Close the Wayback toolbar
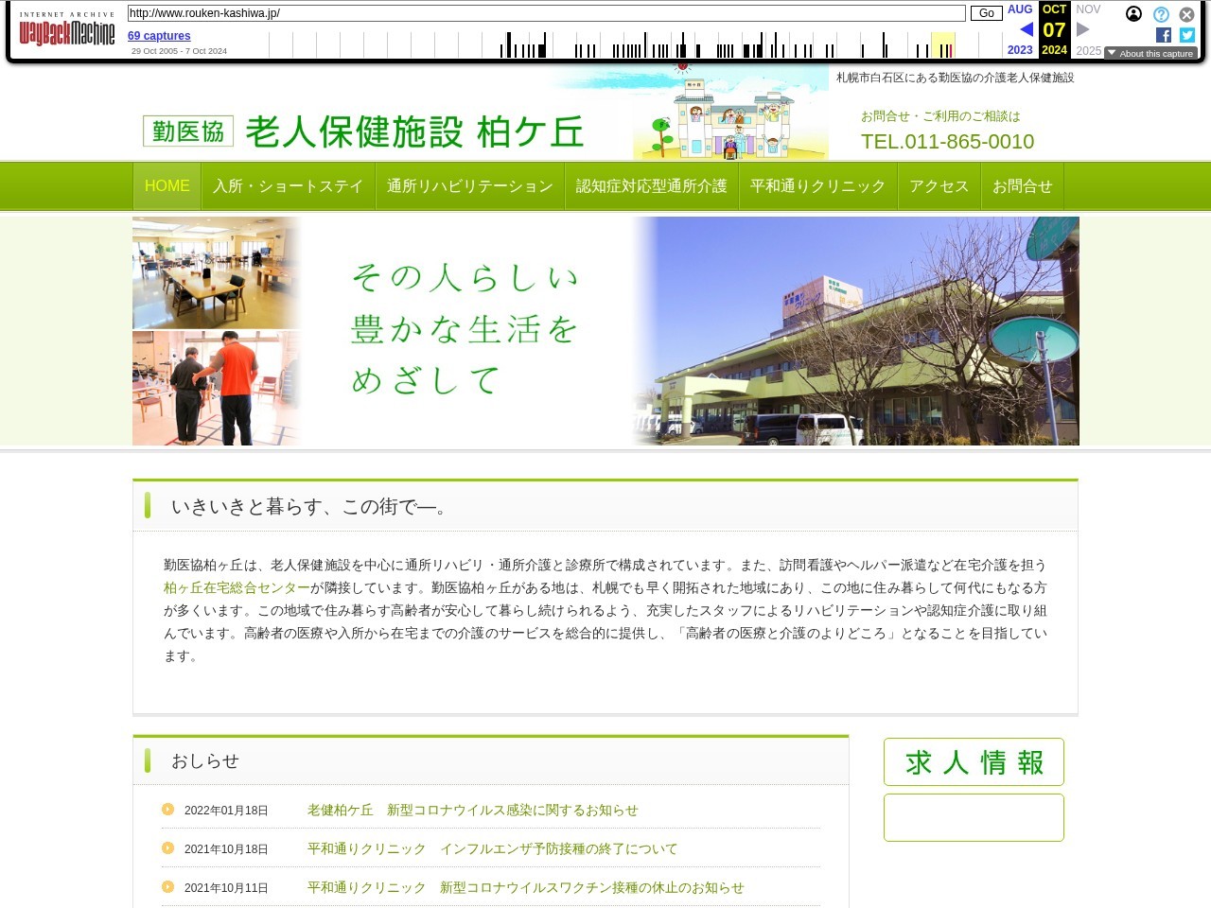1211x908 pixels. pyautogui.click(x=1186, y=14)
